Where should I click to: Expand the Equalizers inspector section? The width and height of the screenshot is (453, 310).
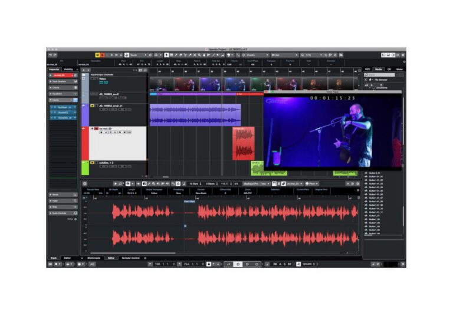(x=63, y=94)
